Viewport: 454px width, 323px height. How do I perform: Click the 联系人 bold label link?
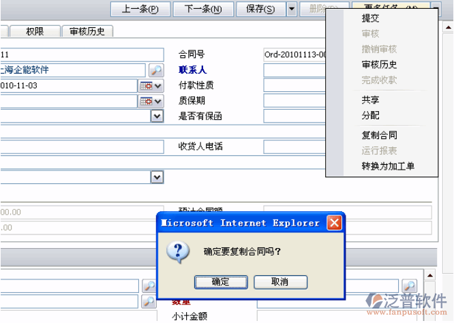point(192,70)
